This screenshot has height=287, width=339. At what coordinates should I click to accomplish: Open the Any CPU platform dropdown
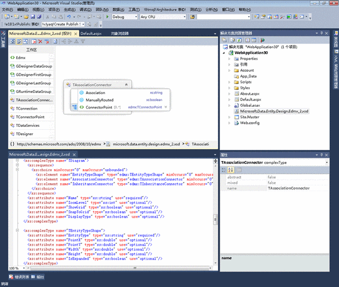tap(163, 17)
